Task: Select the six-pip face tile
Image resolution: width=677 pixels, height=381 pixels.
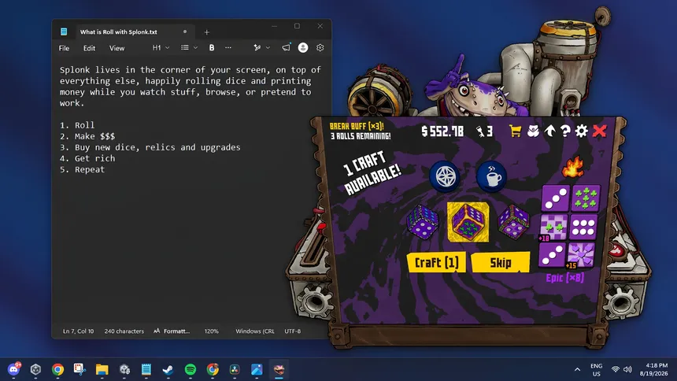Action: pyautogui.click(x=583, y=227)
